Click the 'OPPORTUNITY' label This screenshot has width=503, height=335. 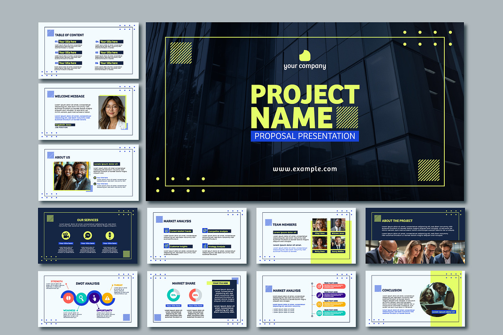[x=105, y=311]
